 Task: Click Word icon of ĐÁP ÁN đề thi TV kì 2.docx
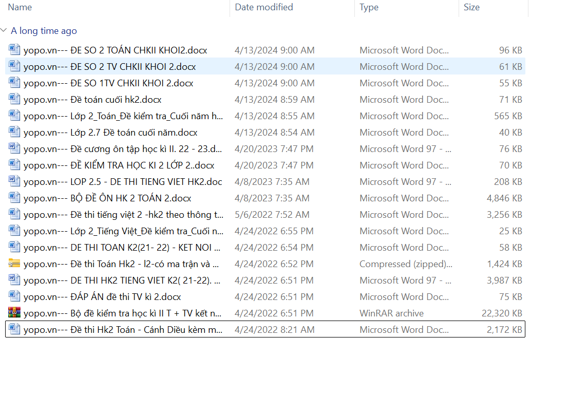click(x=14, y=297)
